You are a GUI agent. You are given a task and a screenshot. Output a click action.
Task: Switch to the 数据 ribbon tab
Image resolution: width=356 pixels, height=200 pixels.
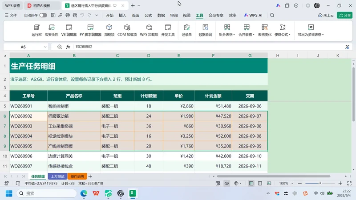point(161,15)
